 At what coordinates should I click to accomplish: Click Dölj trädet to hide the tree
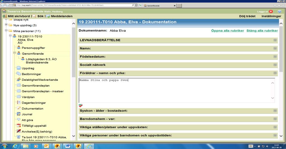247,16
